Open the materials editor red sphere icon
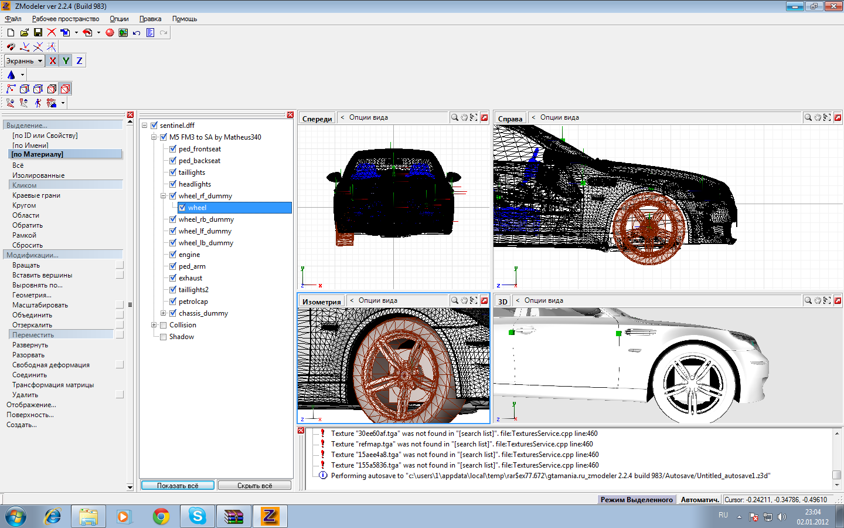Image resolution: width=844 pixels, height=528 pixels. click(110, 33)
